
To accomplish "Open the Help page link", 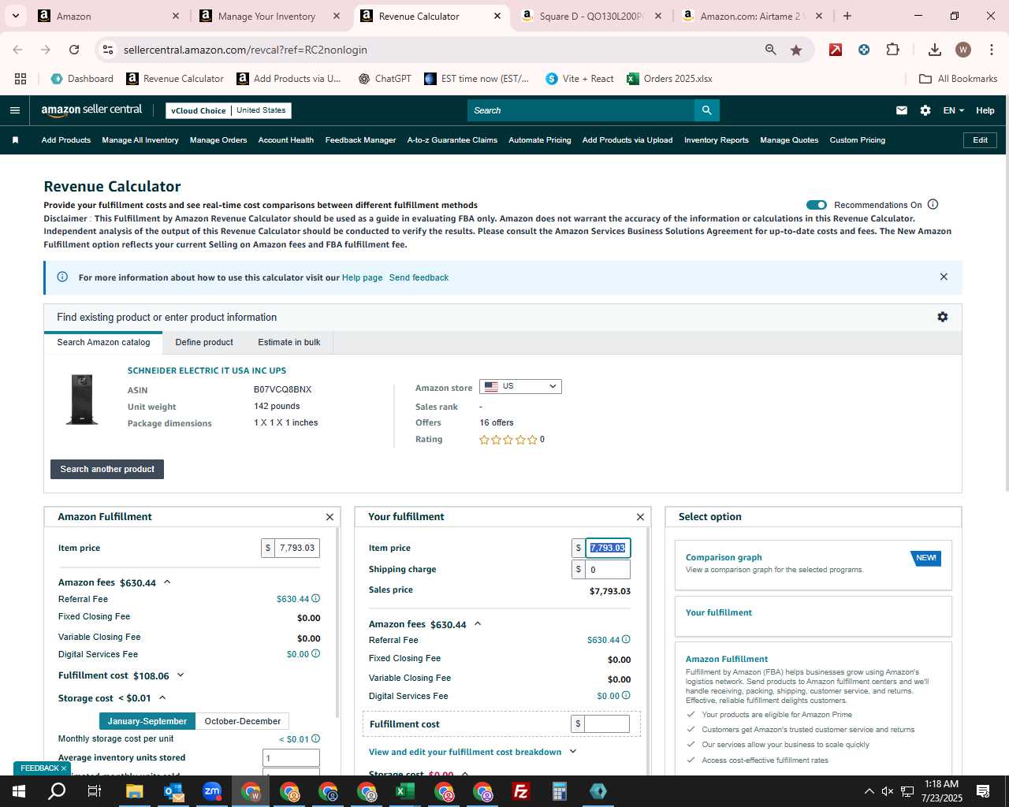I will click(362, 277).
